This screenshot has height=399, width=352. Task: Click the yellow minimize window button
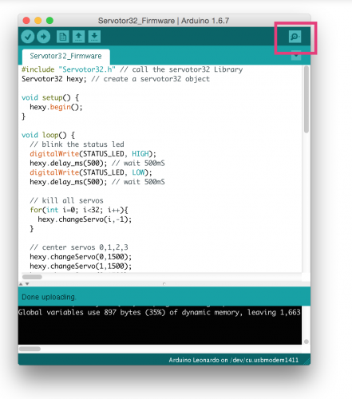(38, 21)
